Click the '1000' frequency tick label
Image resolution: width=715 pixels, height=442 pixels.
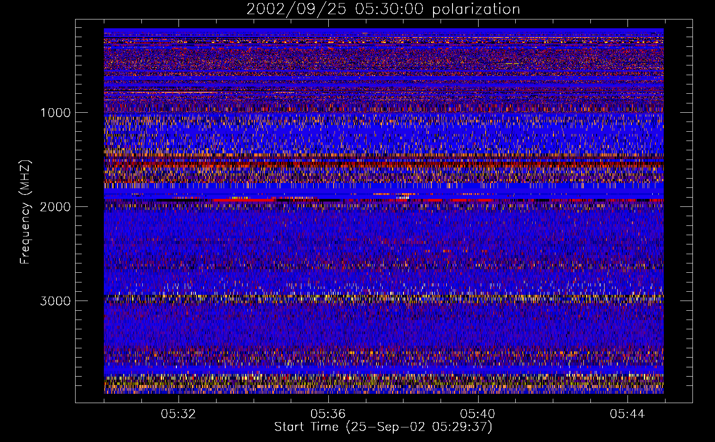(x=55, y=113)
